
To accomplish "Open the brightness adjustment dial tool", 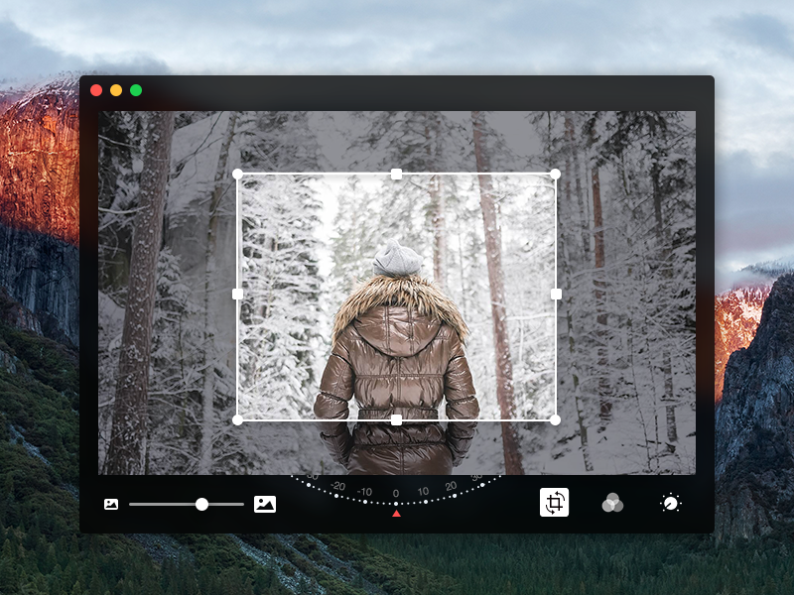I will click(671, 504).
